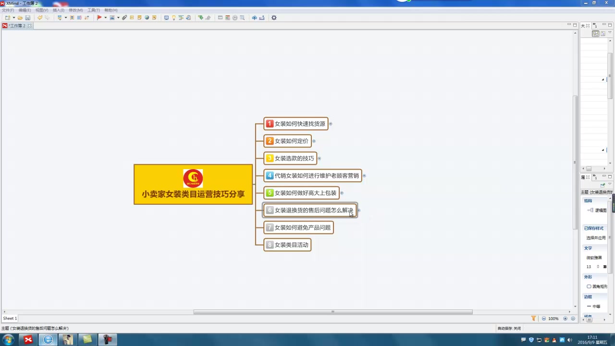
Task: Click the yellow notes toolbar icon
Action: [139, 18]
